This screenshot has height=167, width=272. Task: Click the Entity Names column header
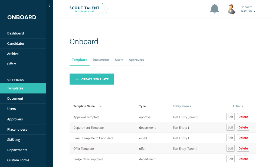coord(182,106)
